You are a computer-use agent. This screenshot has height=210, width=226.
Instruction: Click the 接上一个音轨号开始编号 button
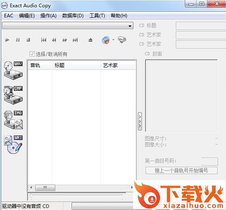pos(182,170)
